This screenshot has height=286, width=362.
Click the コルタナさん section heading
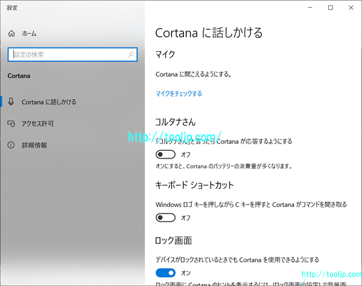pyautogui.click(x=176, y=122)
